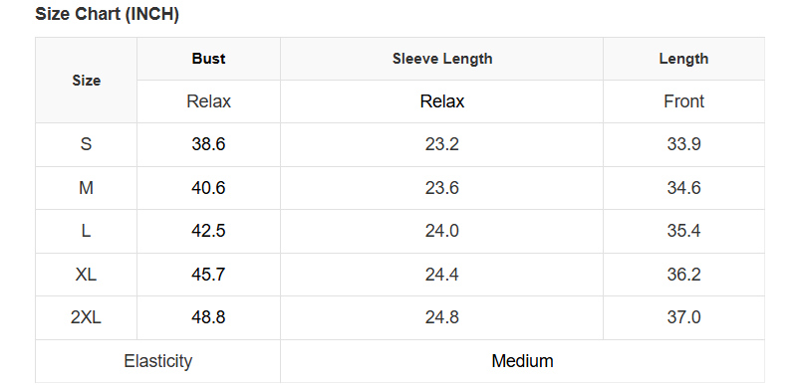
Task: Select the Size column header cell
Action: 86,81
